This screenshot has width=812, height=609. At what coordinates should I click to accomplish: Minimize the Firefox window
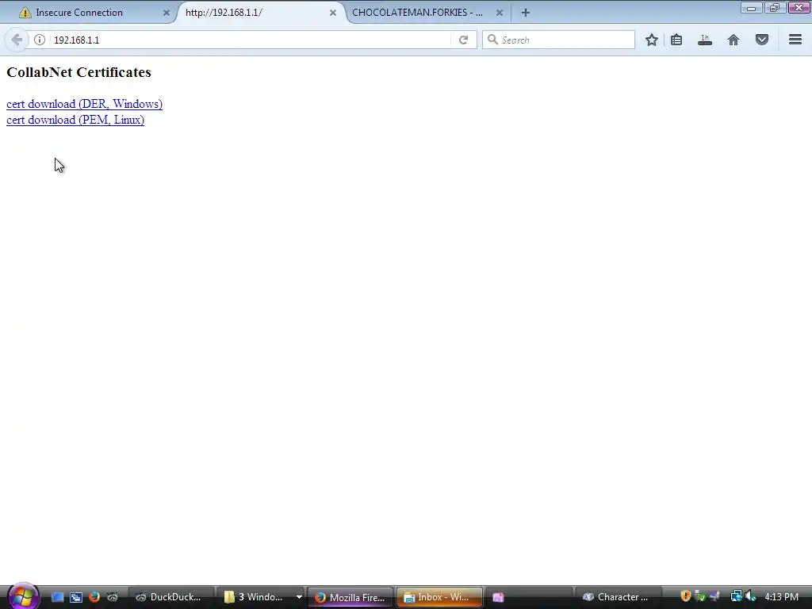tap(751, 7)
